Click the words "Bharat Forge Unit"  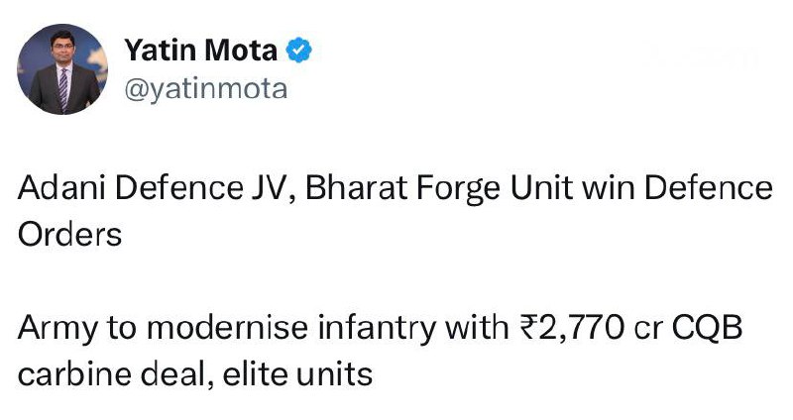click(417, 188)
